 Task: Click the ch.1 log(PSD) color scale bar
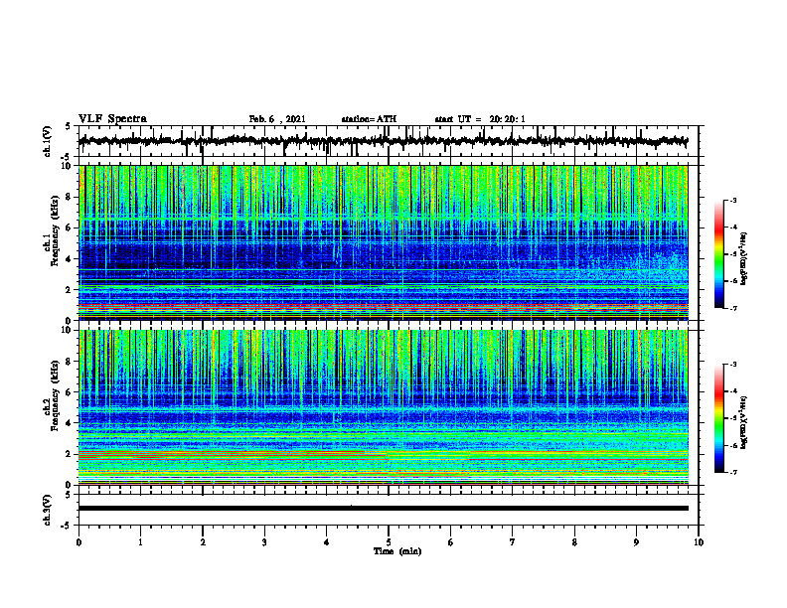[718, 254]
